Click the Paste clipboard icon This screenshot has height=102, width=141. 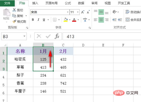tap(6, 12)
